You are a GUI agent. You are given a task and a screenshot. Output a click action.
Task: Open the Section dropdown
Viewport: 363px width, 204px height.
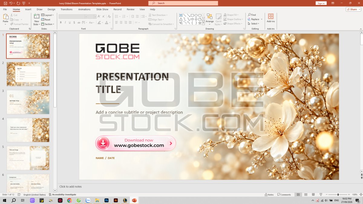coord(48,24)
